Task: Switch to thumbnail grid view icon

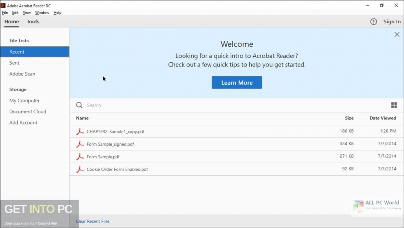Action: [394, 105]
